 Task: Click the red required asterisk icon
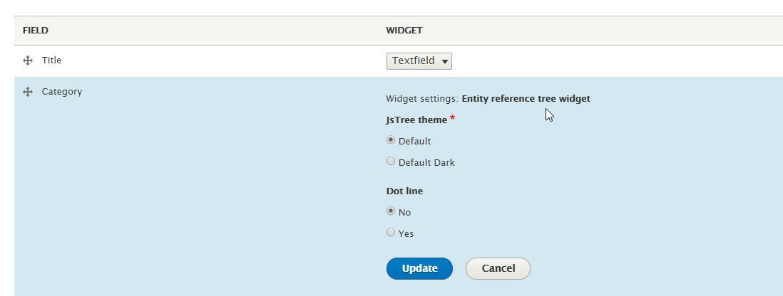(x=452, y=118)
